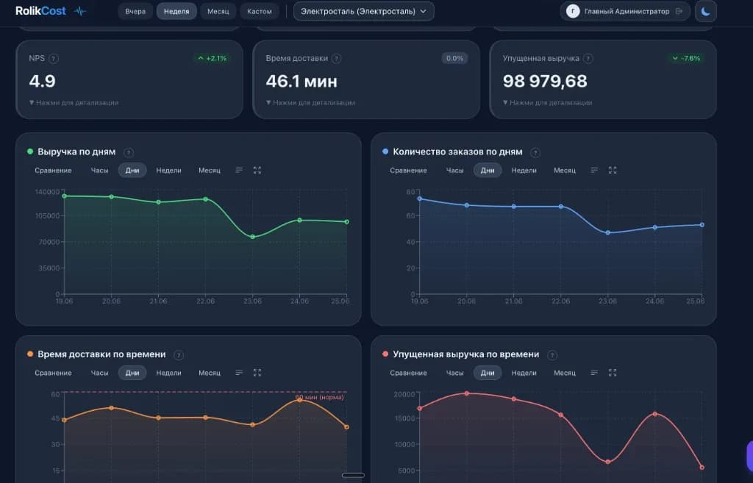Select Сравнение in Упущенная выручка chart

tap(408, 373)
